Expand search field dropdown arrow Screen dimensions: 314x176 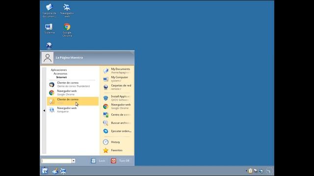[74, 161]
